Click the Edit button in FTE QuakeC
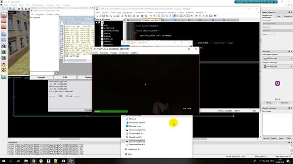This screenshot has width=293, height=164. point(65,77)
